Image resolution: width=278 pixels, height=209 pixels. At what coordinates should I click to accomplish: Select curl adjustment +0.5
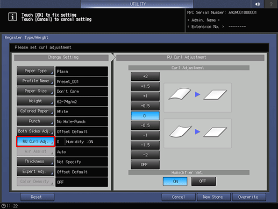[x=145, y=106]
